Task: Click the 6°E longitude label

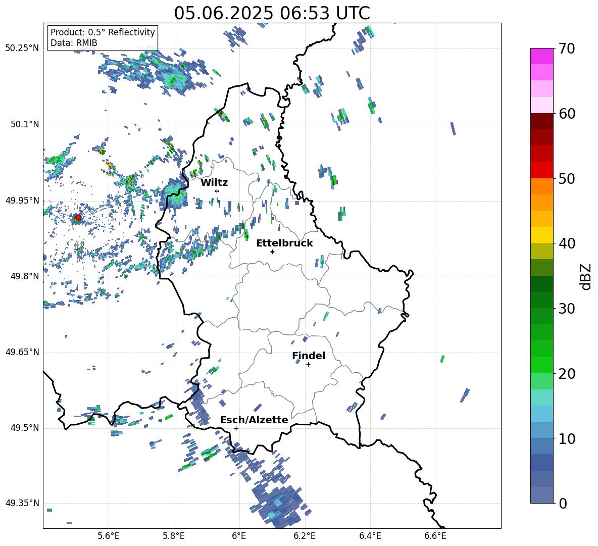Action: coord(239,536)
